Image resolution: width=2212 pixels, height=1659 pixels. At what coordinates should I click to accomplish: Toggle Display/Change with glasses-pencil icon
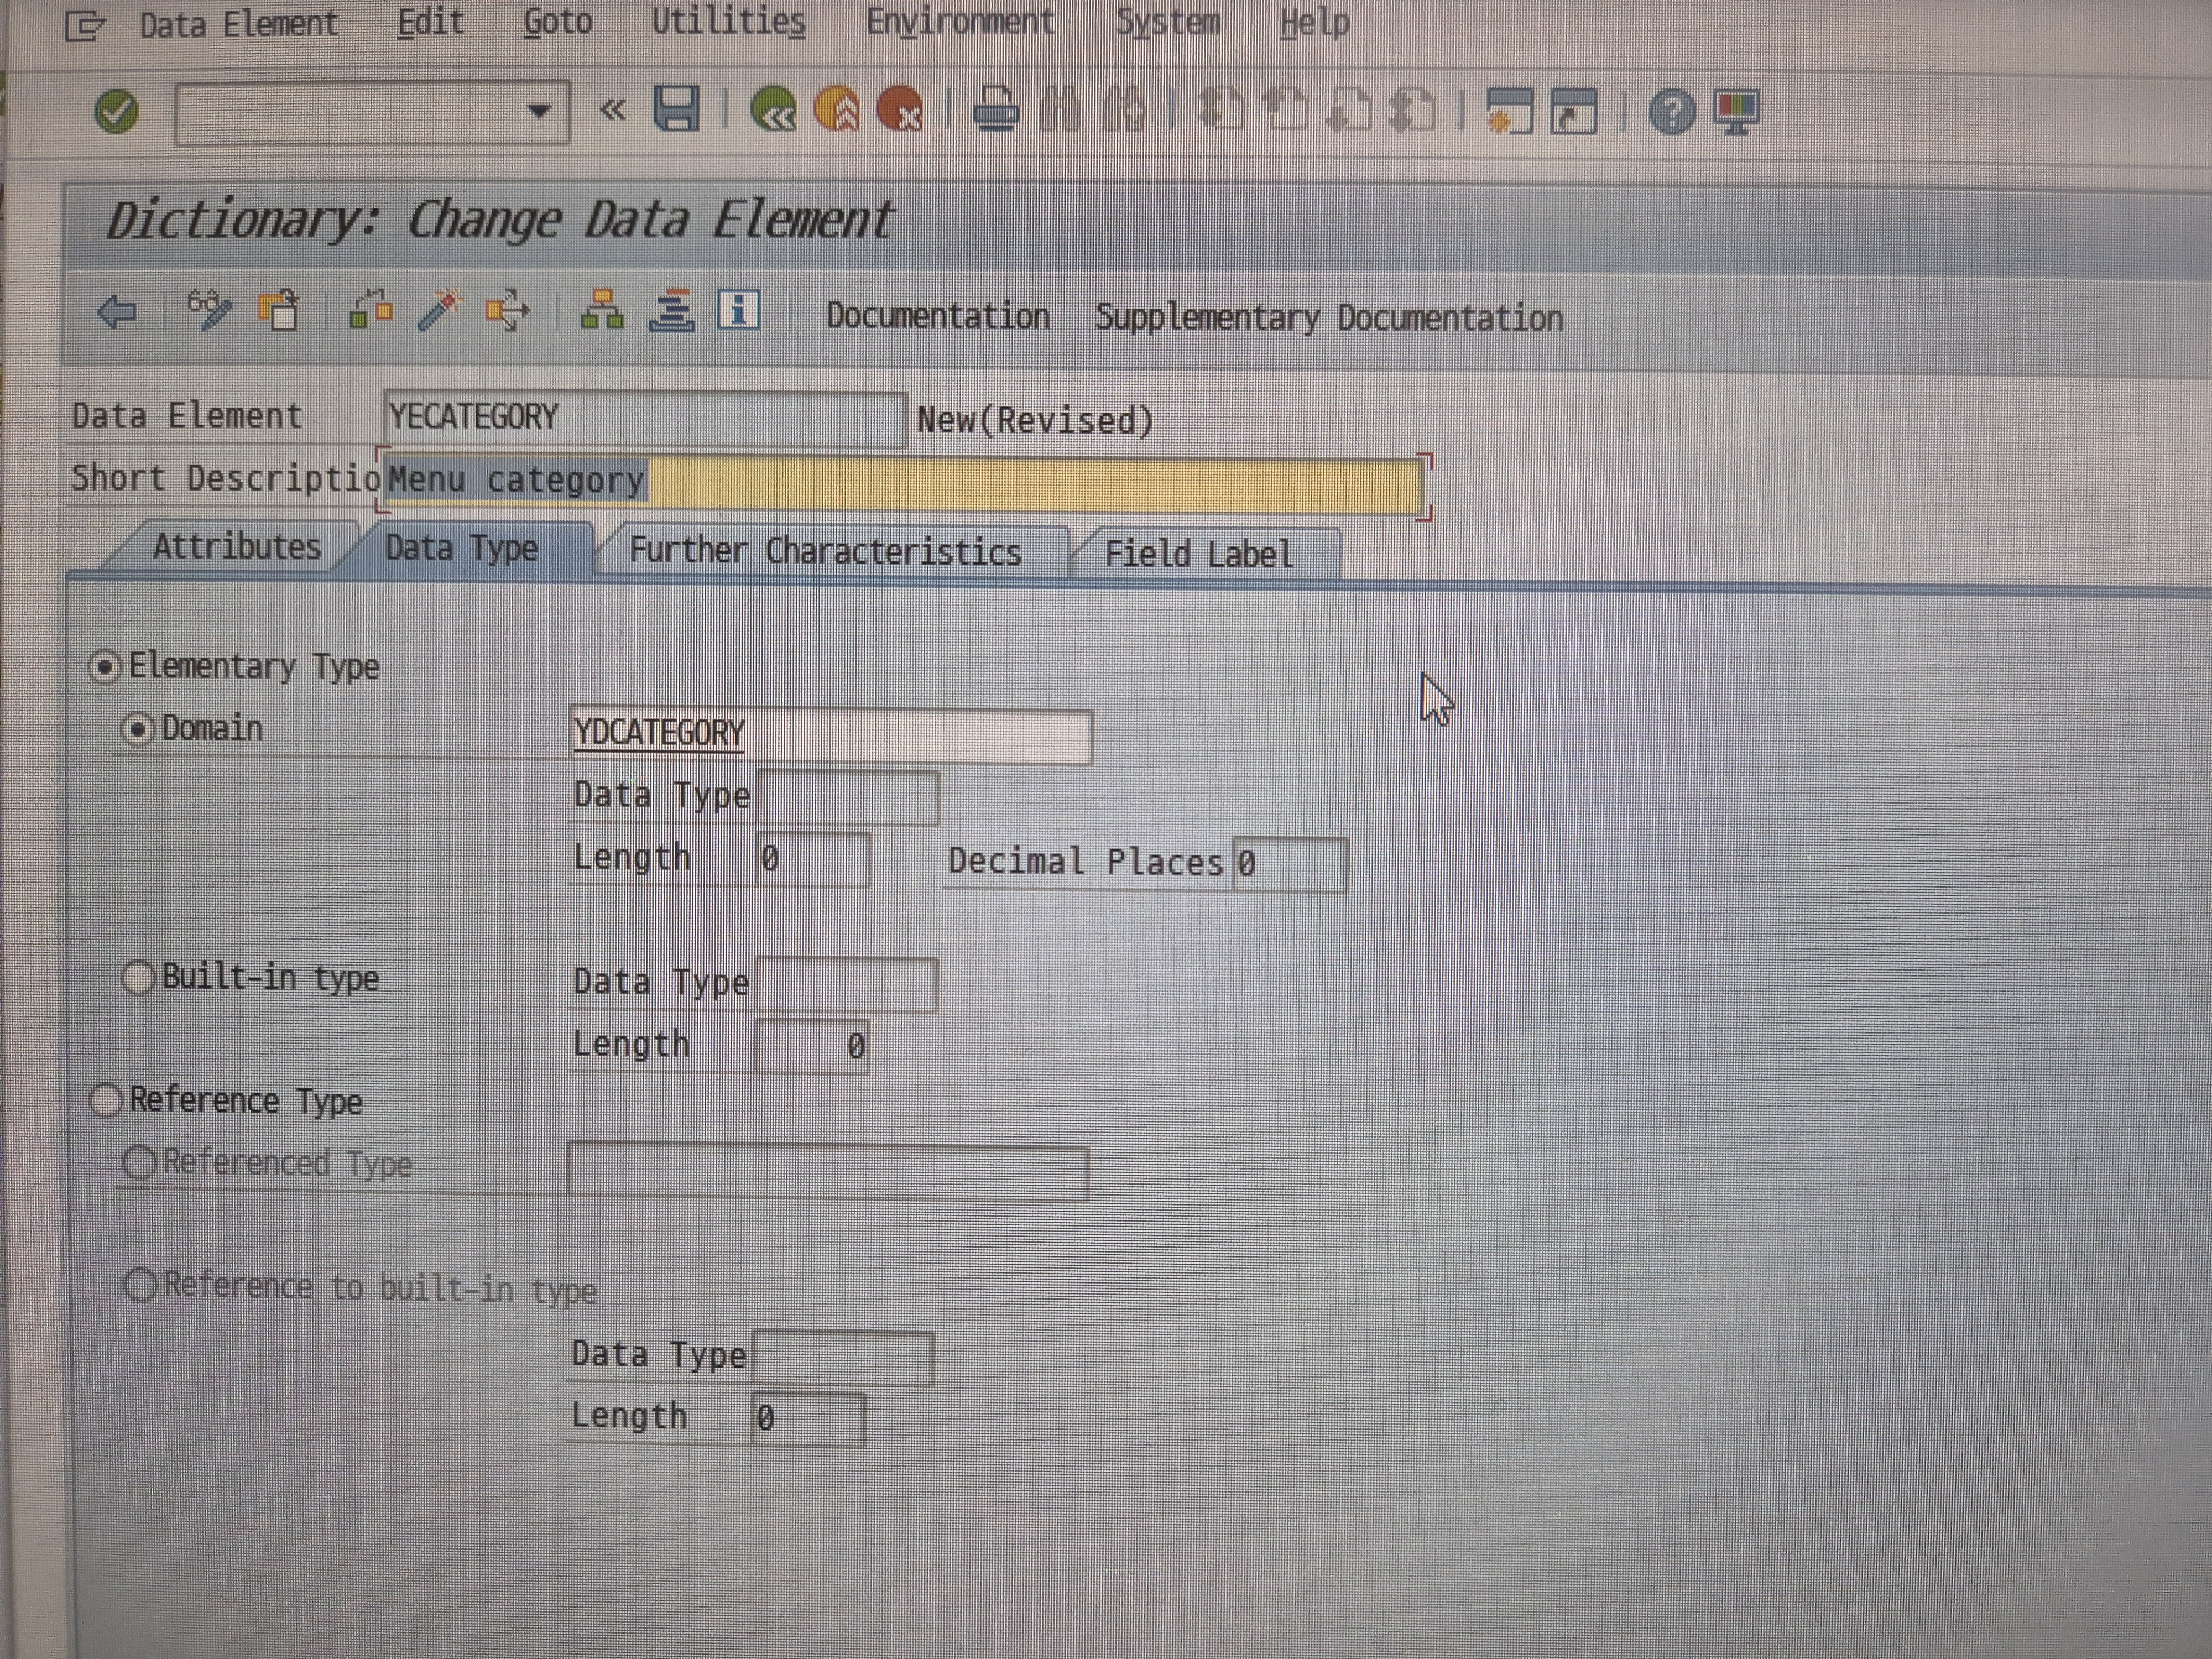point(209,310)
